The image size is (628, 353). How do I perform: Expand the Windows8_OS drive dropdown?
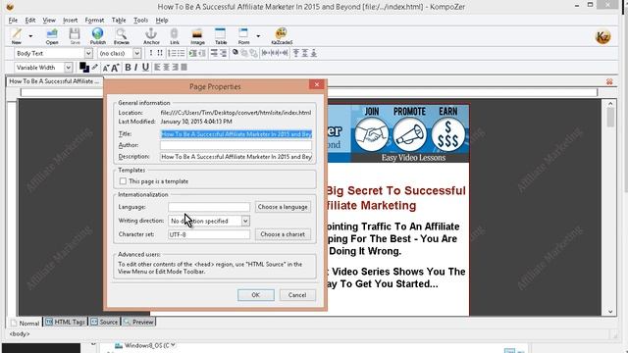pyautogui.click(x=173, y=345)
